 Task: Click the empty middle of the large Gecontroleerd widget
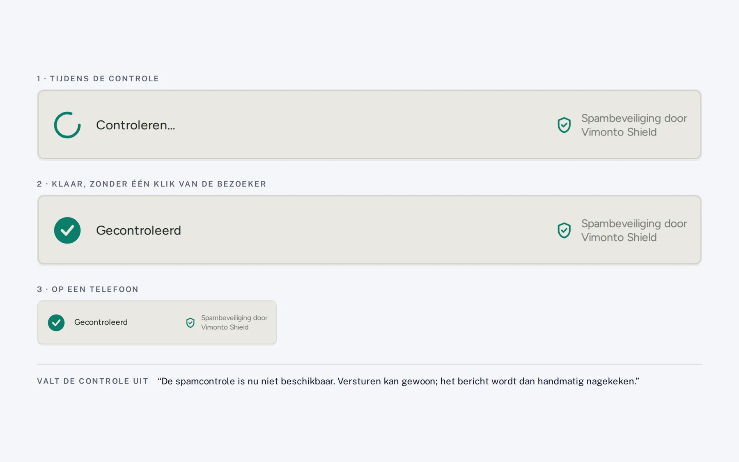point(361,230)
